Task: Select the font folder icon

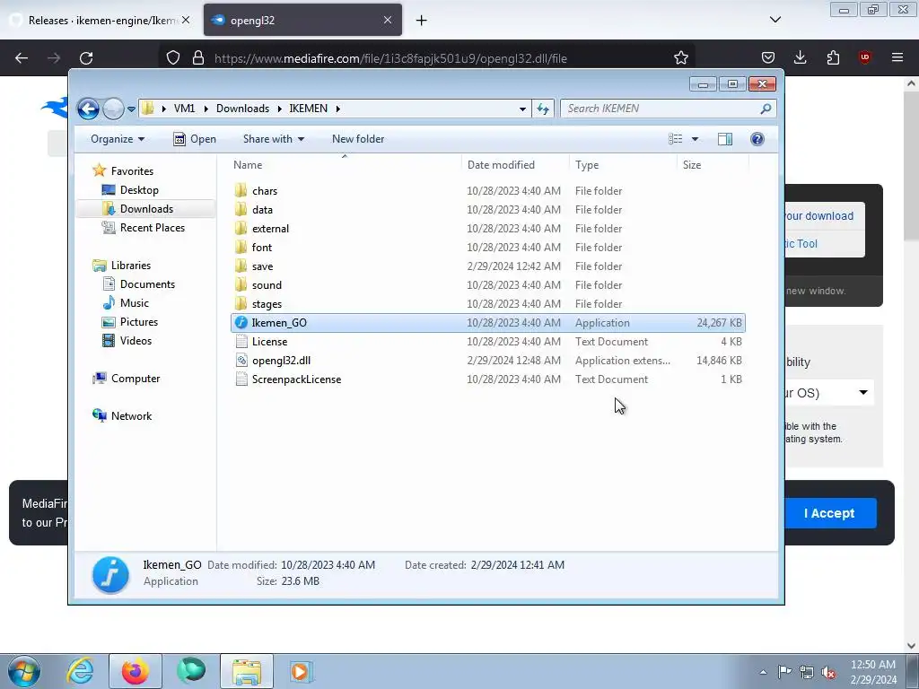Action: [241, 247]
